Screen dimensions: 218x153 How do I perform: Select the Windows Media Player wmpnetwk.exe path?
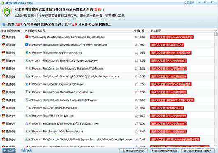[61, 92]
